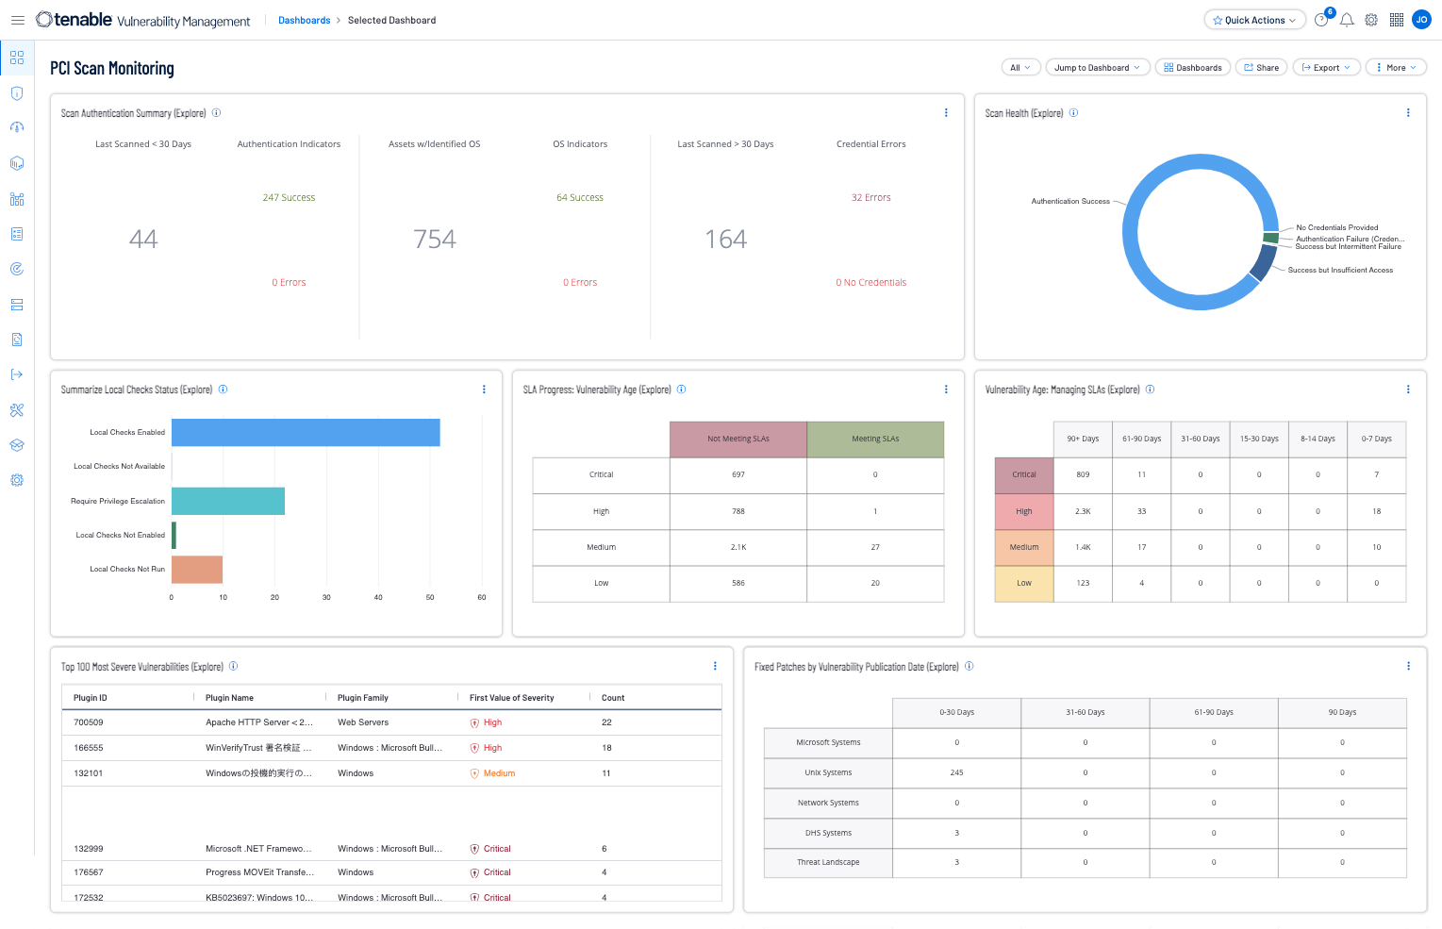This screenshot has width=1442, height=929.
Task: Open the checklist report icon in sidebar
Action: [x=17, y=234]
